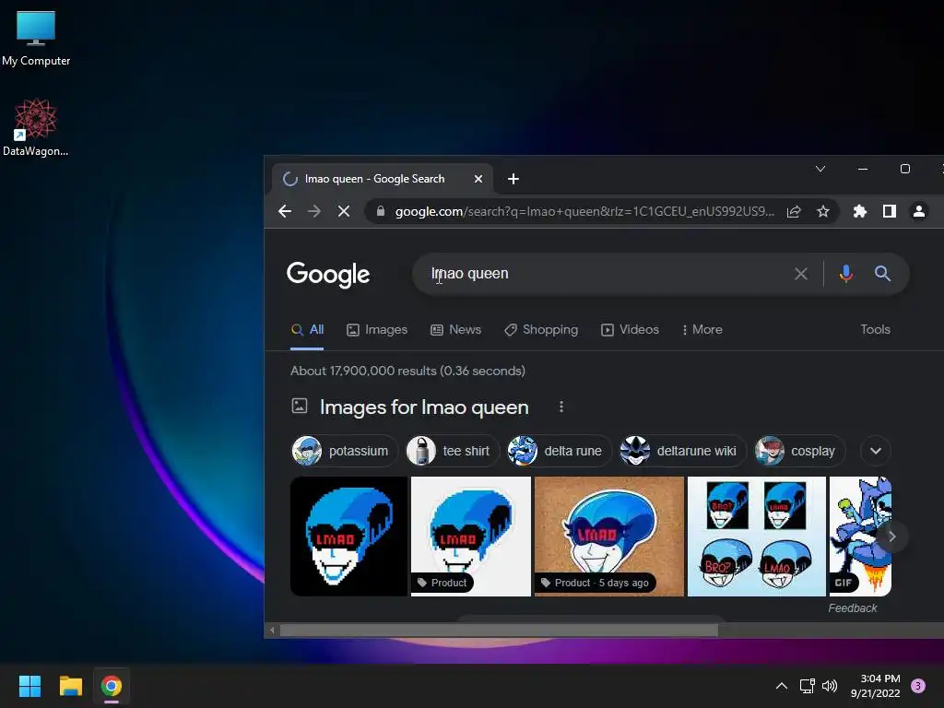Open the tab search chevron in Chrome
The height and width of the screenshot is (708, 944).
(820, 169)
